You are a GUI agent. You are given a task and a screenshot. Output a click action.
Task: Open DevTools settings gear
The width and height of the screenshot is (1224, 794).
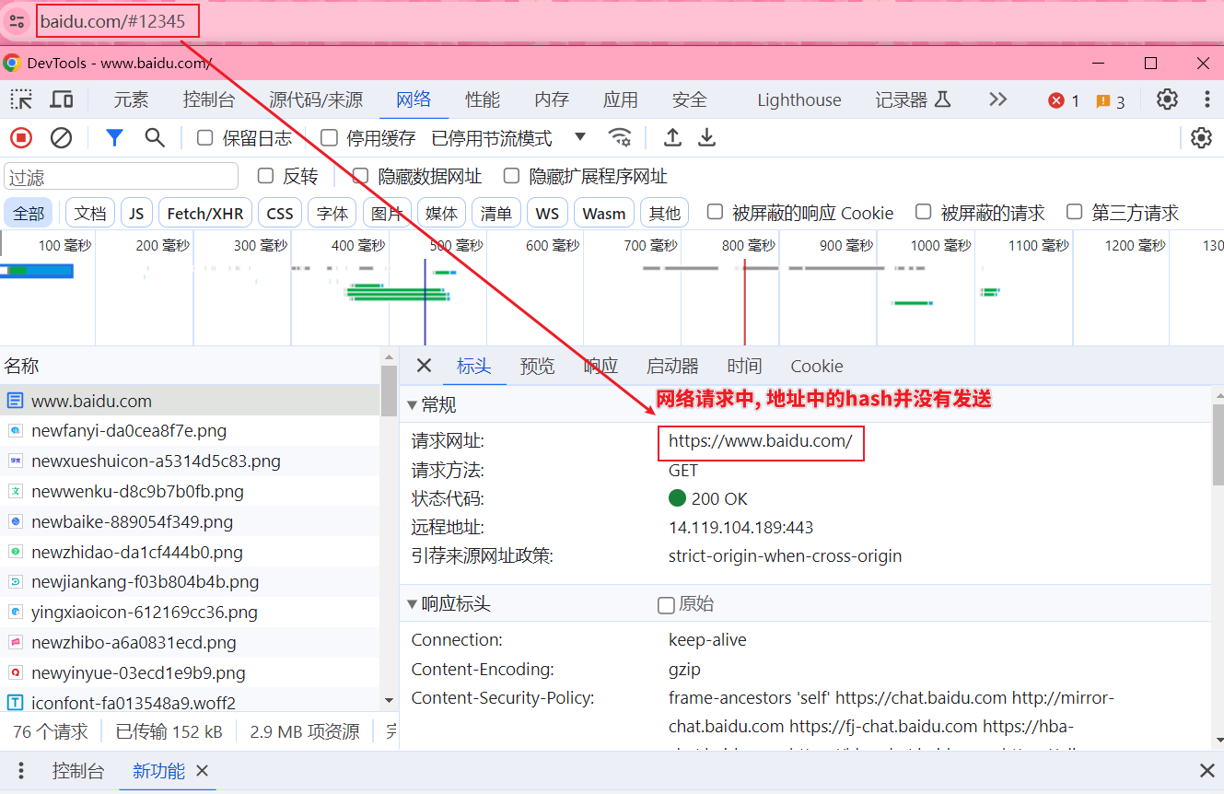click(x=1167, y=99)
